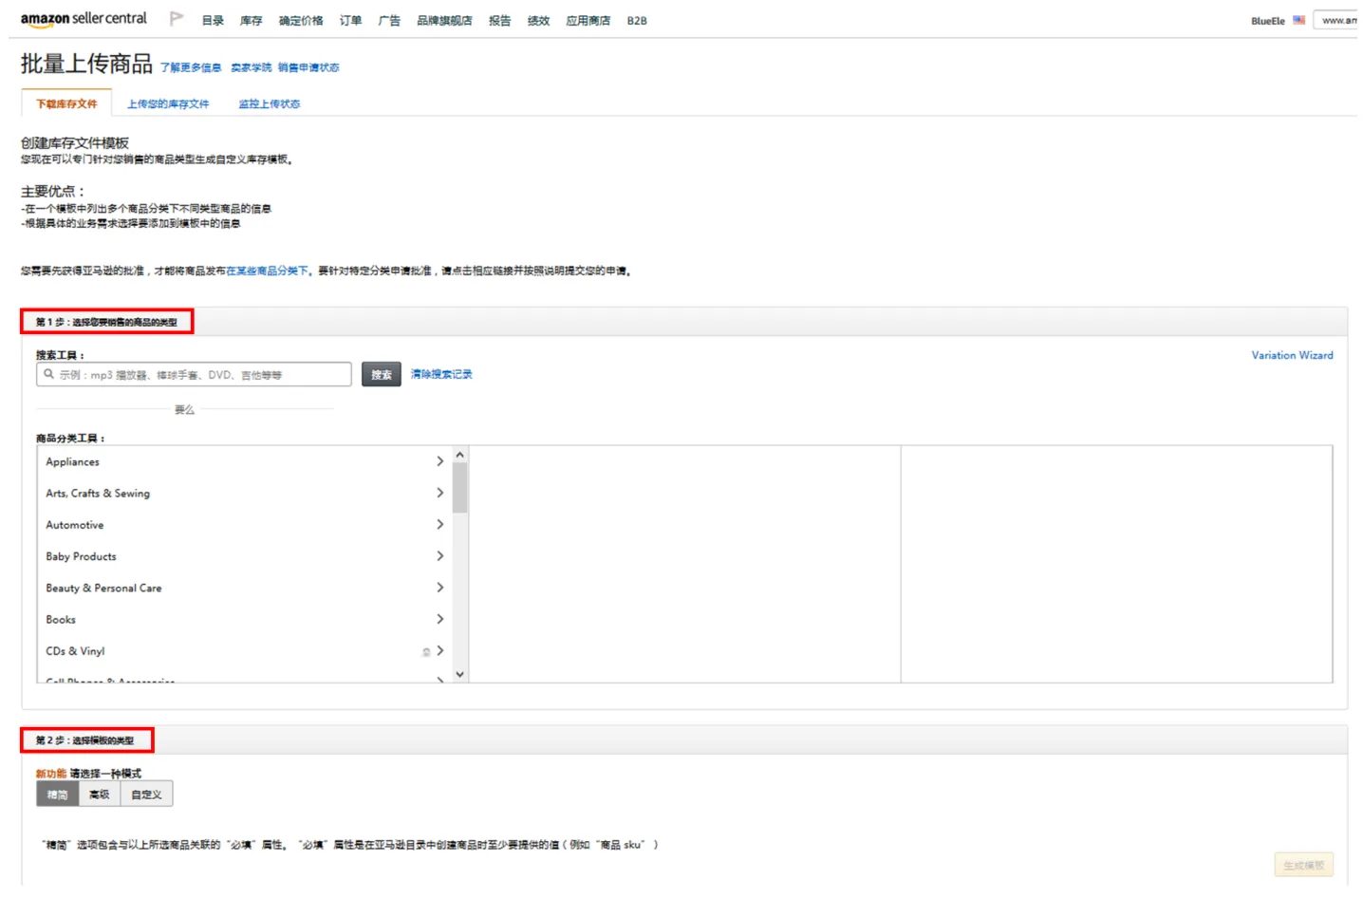The image size is (1363, 898).
Task: Open the 了解更多信息 link
Action: (191, 67)
